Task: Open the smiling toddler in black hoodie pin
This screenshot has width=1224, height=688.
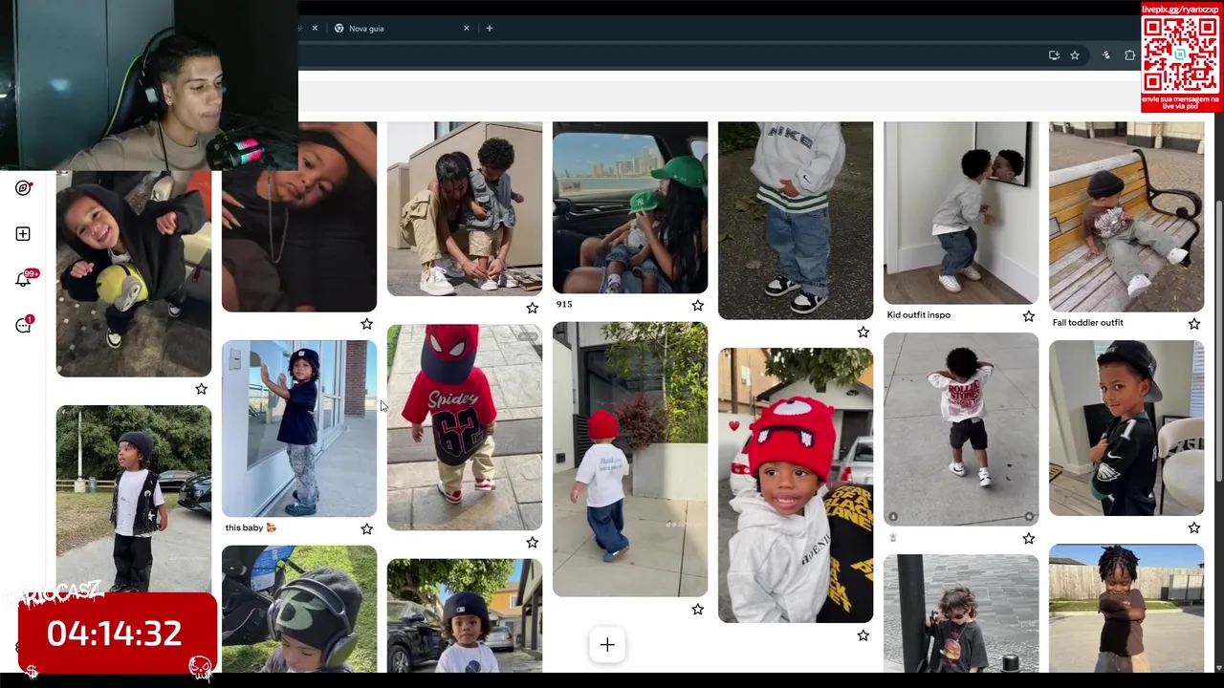Action: [134, 273]
